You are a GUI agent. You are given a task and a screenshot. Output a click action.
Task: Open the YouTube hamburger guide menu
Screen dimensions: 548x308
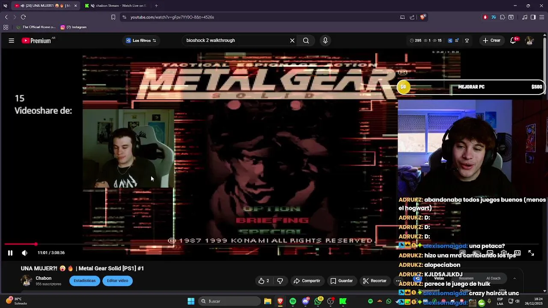coord(12,41)
